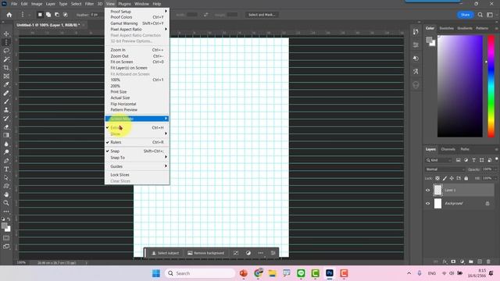Select the Horizontal Type tool

click(x=6, y=169)
